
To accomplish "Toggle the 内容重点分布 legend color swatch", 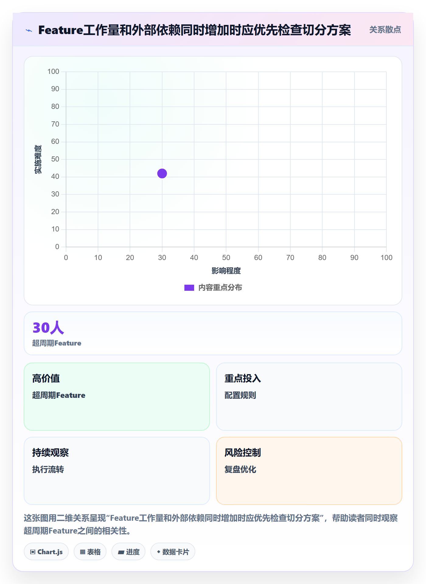I will (189, 288).
